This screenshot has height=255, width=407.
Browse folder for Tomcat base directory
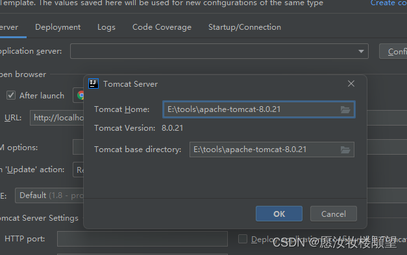coord(345,150)
